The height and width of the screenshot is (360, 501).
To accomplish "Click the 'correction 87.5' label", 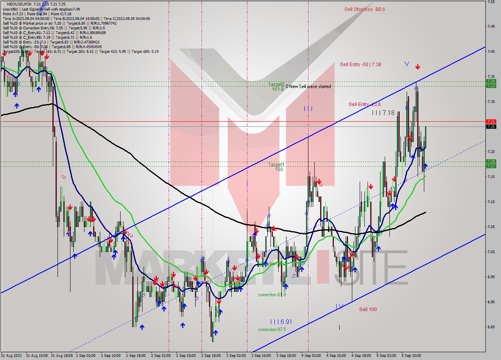I will click(x=272, y=329).
